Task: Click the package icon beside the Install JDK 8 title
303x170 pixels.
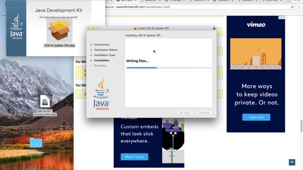Action: click(x=135, y=28)
